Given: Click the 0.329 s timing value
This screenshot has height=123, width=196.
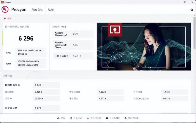Looking at the screenshot, I should [46, 92].
